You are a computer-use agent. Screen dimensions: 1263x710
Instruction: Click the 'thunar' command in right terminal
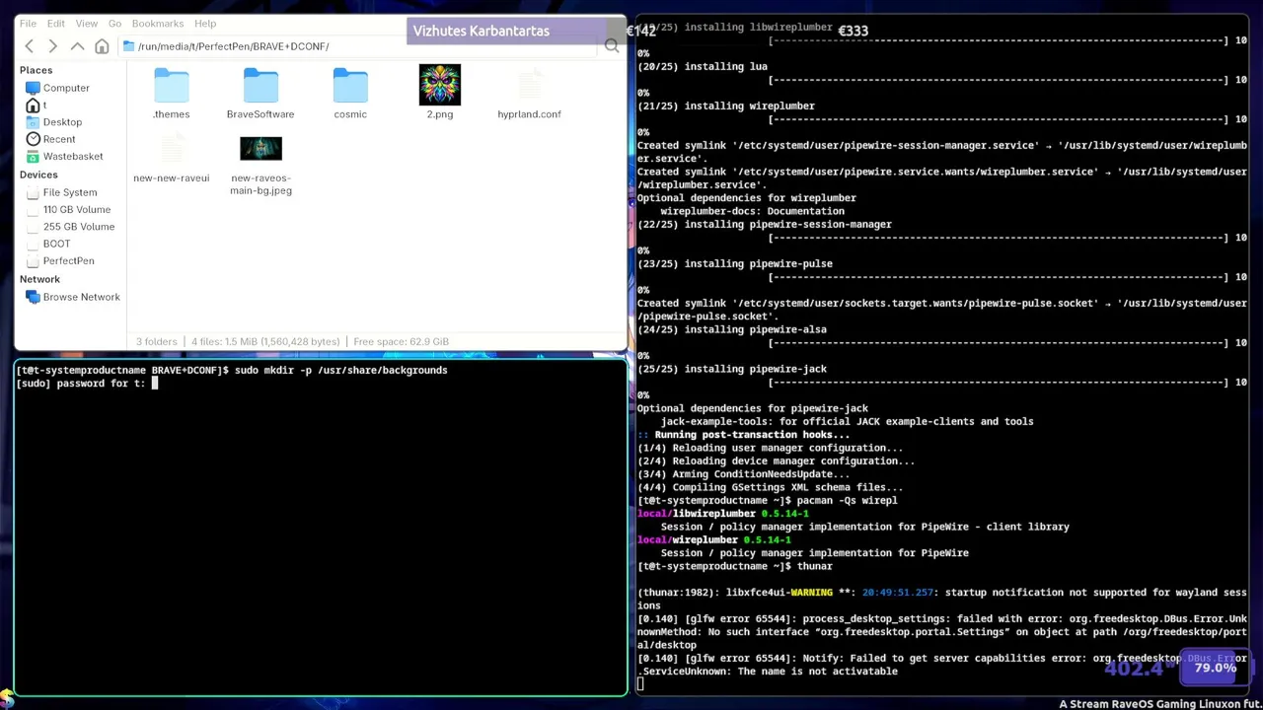point(814,566)
